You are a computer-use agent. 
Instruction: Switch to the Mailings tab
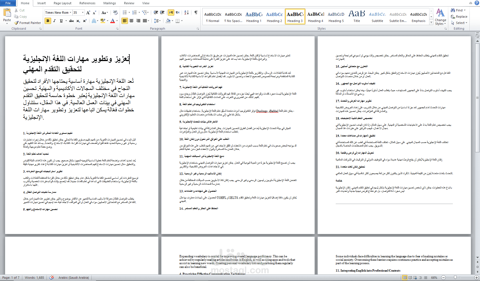coord(110,3)
